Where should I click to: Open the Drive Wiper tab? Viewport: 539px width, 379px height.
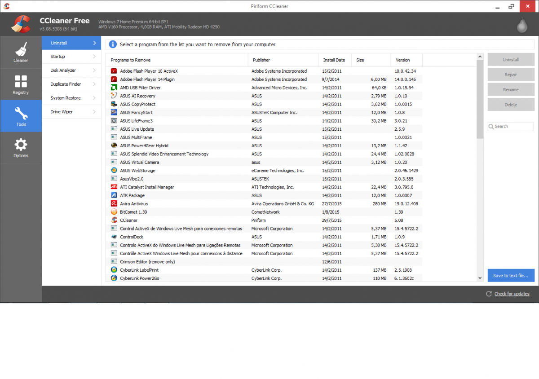coord(71,112)
